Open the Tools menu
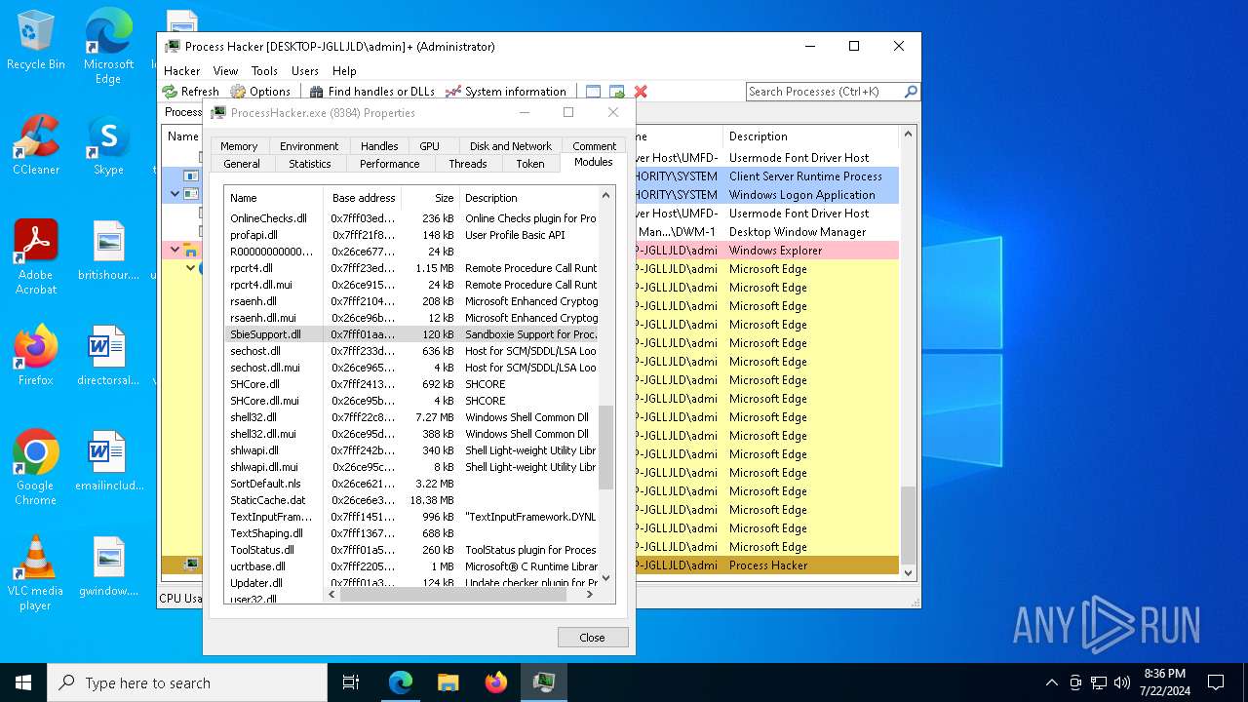This screenshot has height=702, width=1248. 264,71
